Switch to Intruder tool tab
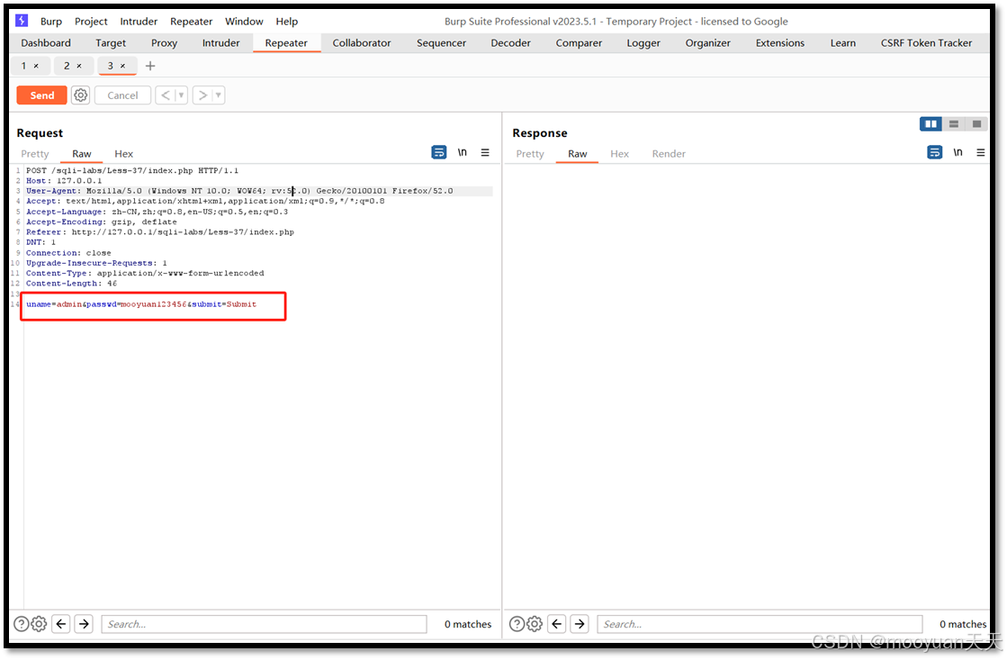 pos(220,43)
